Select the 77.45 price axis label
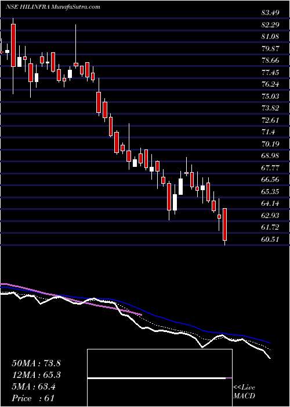Viewport: 290px width, 407px height. coord(270,73)
